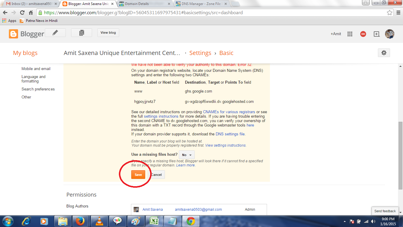Click the Share plus box icon
The width and height of the screenshot is (403, 227).
376,34
